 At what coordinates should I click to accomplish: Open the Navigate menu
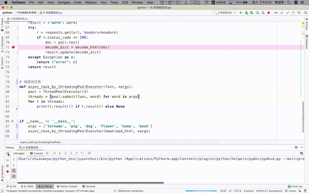64,2
